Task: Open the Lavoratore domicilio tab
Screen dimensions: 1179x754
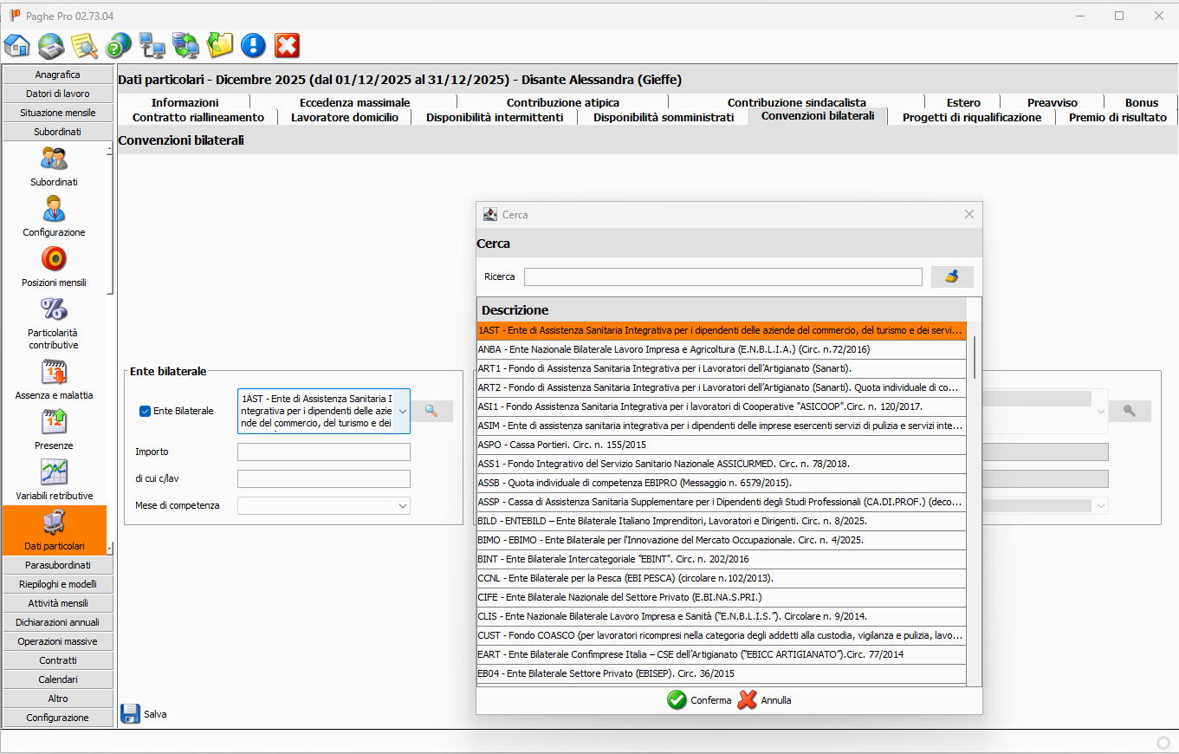Action: pyautogui.click(x=344, y=117)
